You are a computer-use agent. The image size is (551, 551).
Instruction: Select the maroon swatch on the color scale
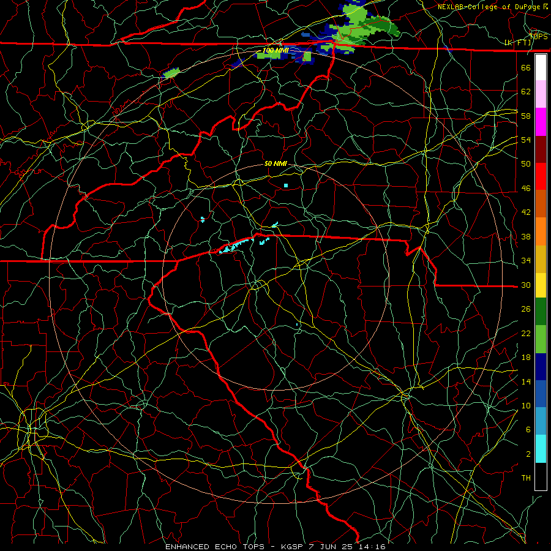[x=541, y=149]
